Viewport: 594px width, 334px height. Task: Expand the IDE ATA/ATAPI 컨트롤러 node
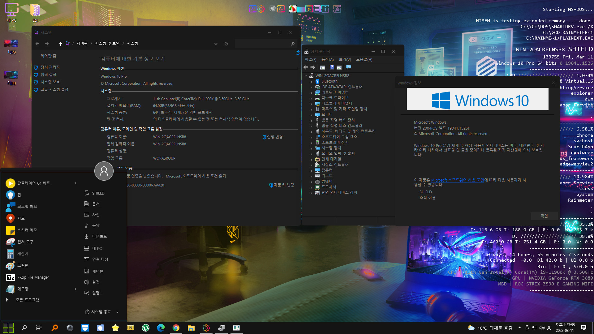(x=312, y=87)
